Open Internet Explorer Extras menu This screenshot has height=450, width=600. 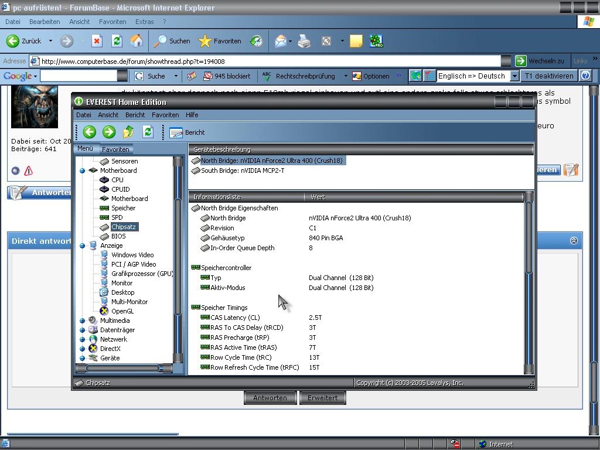tap(144, 22)
